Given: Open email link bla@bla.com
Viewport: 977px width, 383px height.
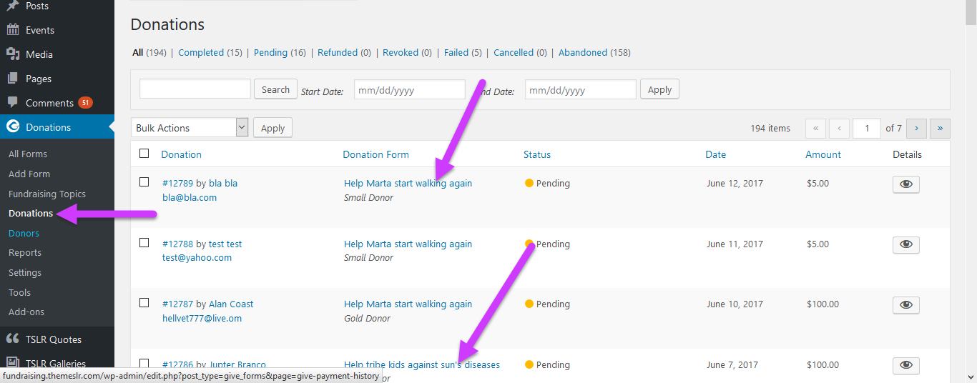Looking at the screenshot, I should click(x=190, y=197).
